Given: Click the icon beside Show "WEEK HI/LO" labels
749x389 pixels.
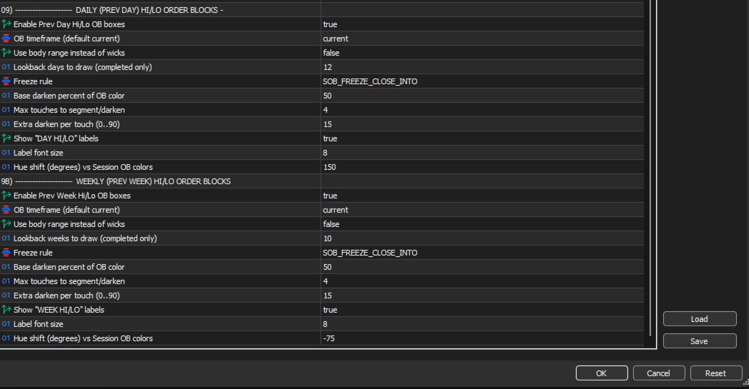Looking at the screenshot, I should 6,310.
